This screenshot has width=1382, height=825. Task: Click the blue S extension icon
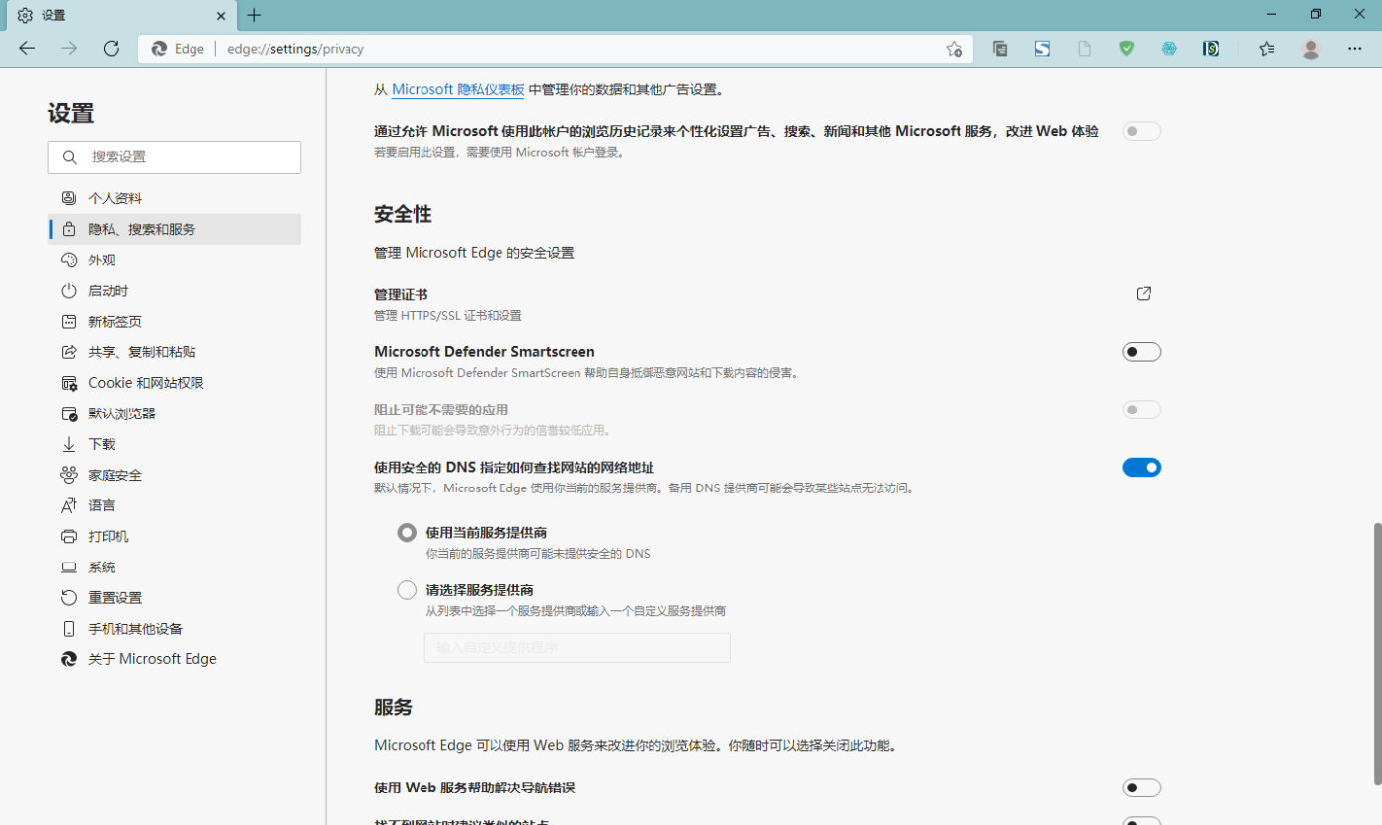tap(1042, 49)
